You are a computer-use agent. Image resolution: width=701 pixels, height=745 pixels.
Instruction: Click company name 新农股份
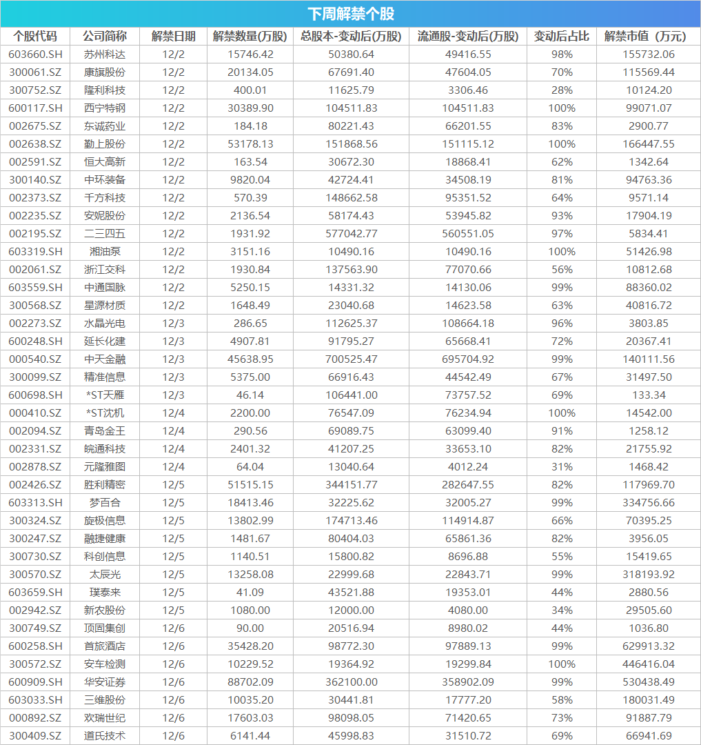[105, 610]
